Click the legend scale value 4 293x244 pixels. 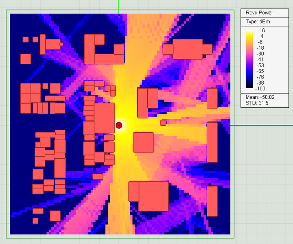(262, 36)
